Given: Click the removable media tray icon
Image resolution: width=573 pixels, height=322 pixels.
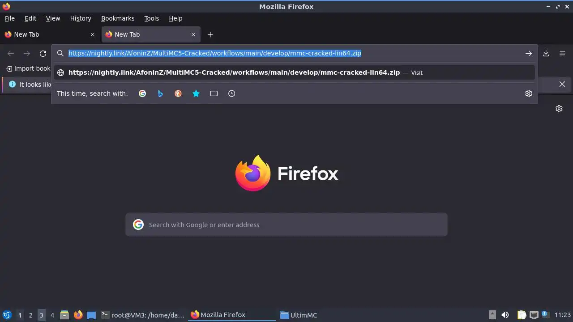Looking at the screenshot, I should [x=492, y=315].
